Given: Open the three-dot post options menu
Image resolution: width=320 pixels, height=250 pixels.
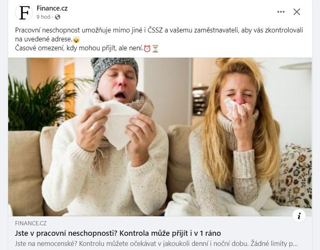Looking at the screenshot, I should [x=281, y=12].
